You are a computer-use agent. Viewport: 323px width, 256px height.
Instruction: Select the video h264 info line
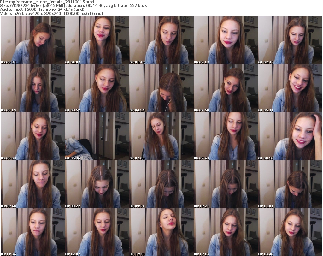click(51, 13)
